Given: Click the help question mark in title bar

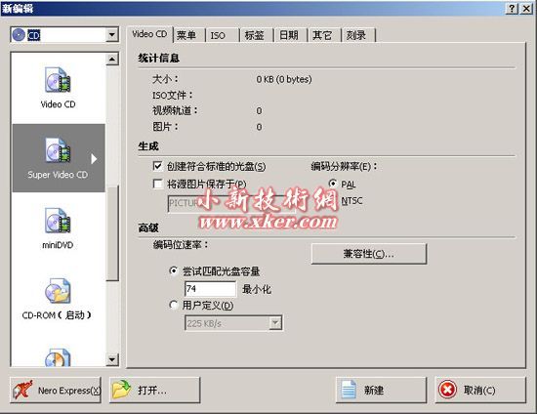Looking at the screenshot, I should point(512,8).
